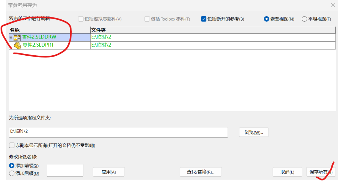Toggle 包括虚拟零部件 checkbox
Image resolution: width=338 pixels, height=181 pixels.
(81, 19)
